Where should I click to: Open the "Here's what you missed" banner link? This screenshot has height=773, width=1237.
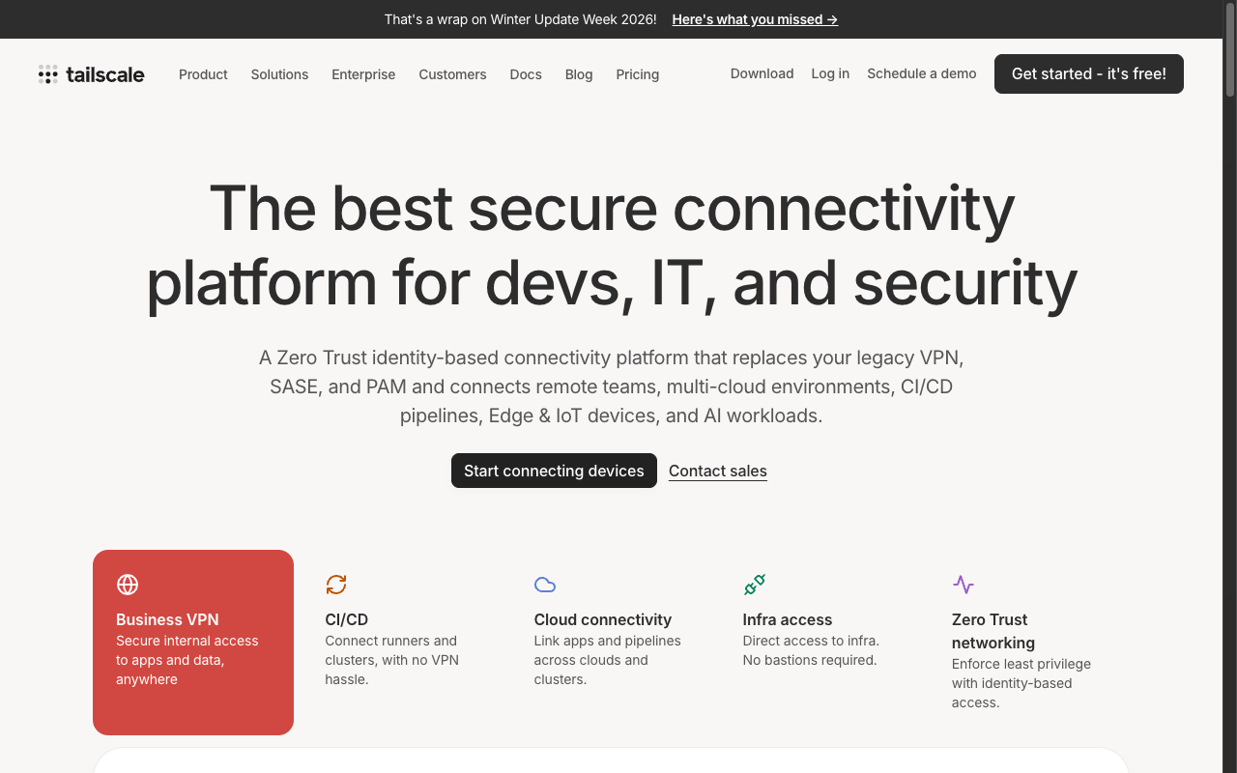755,19
